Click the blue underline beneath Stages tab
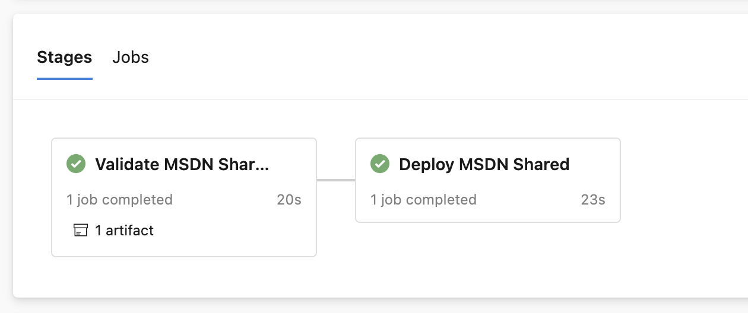Viewport: 748px width, 313px height. coord(65,78)
